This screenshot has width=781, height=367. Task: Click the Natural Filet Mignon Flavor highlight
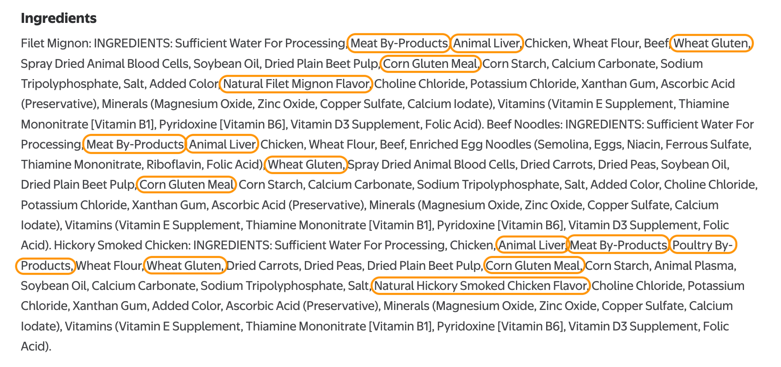coord(296,84)
